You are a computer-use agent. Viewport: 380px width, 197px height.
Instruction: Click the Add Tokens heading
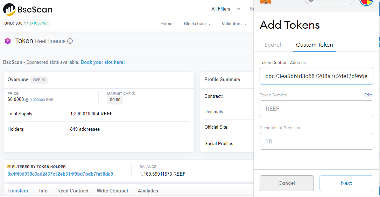[x=290, y=25]
